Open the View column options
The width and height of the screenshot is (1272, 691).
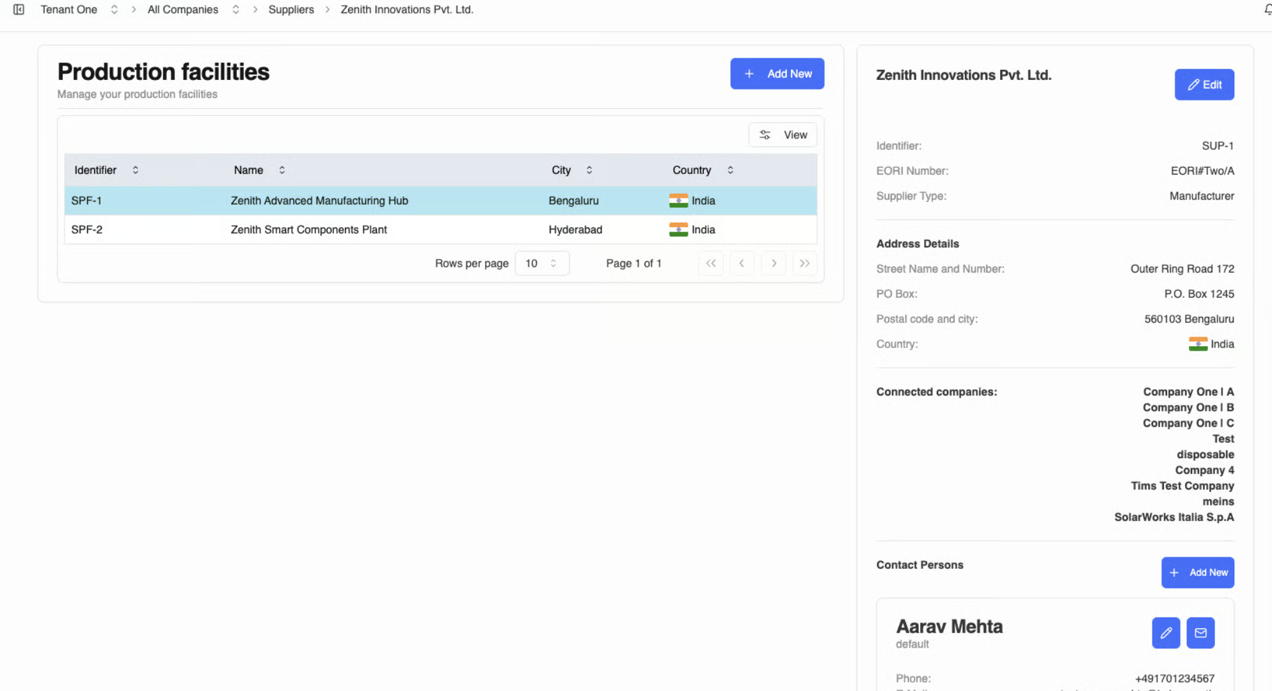[x=783, y=135]
